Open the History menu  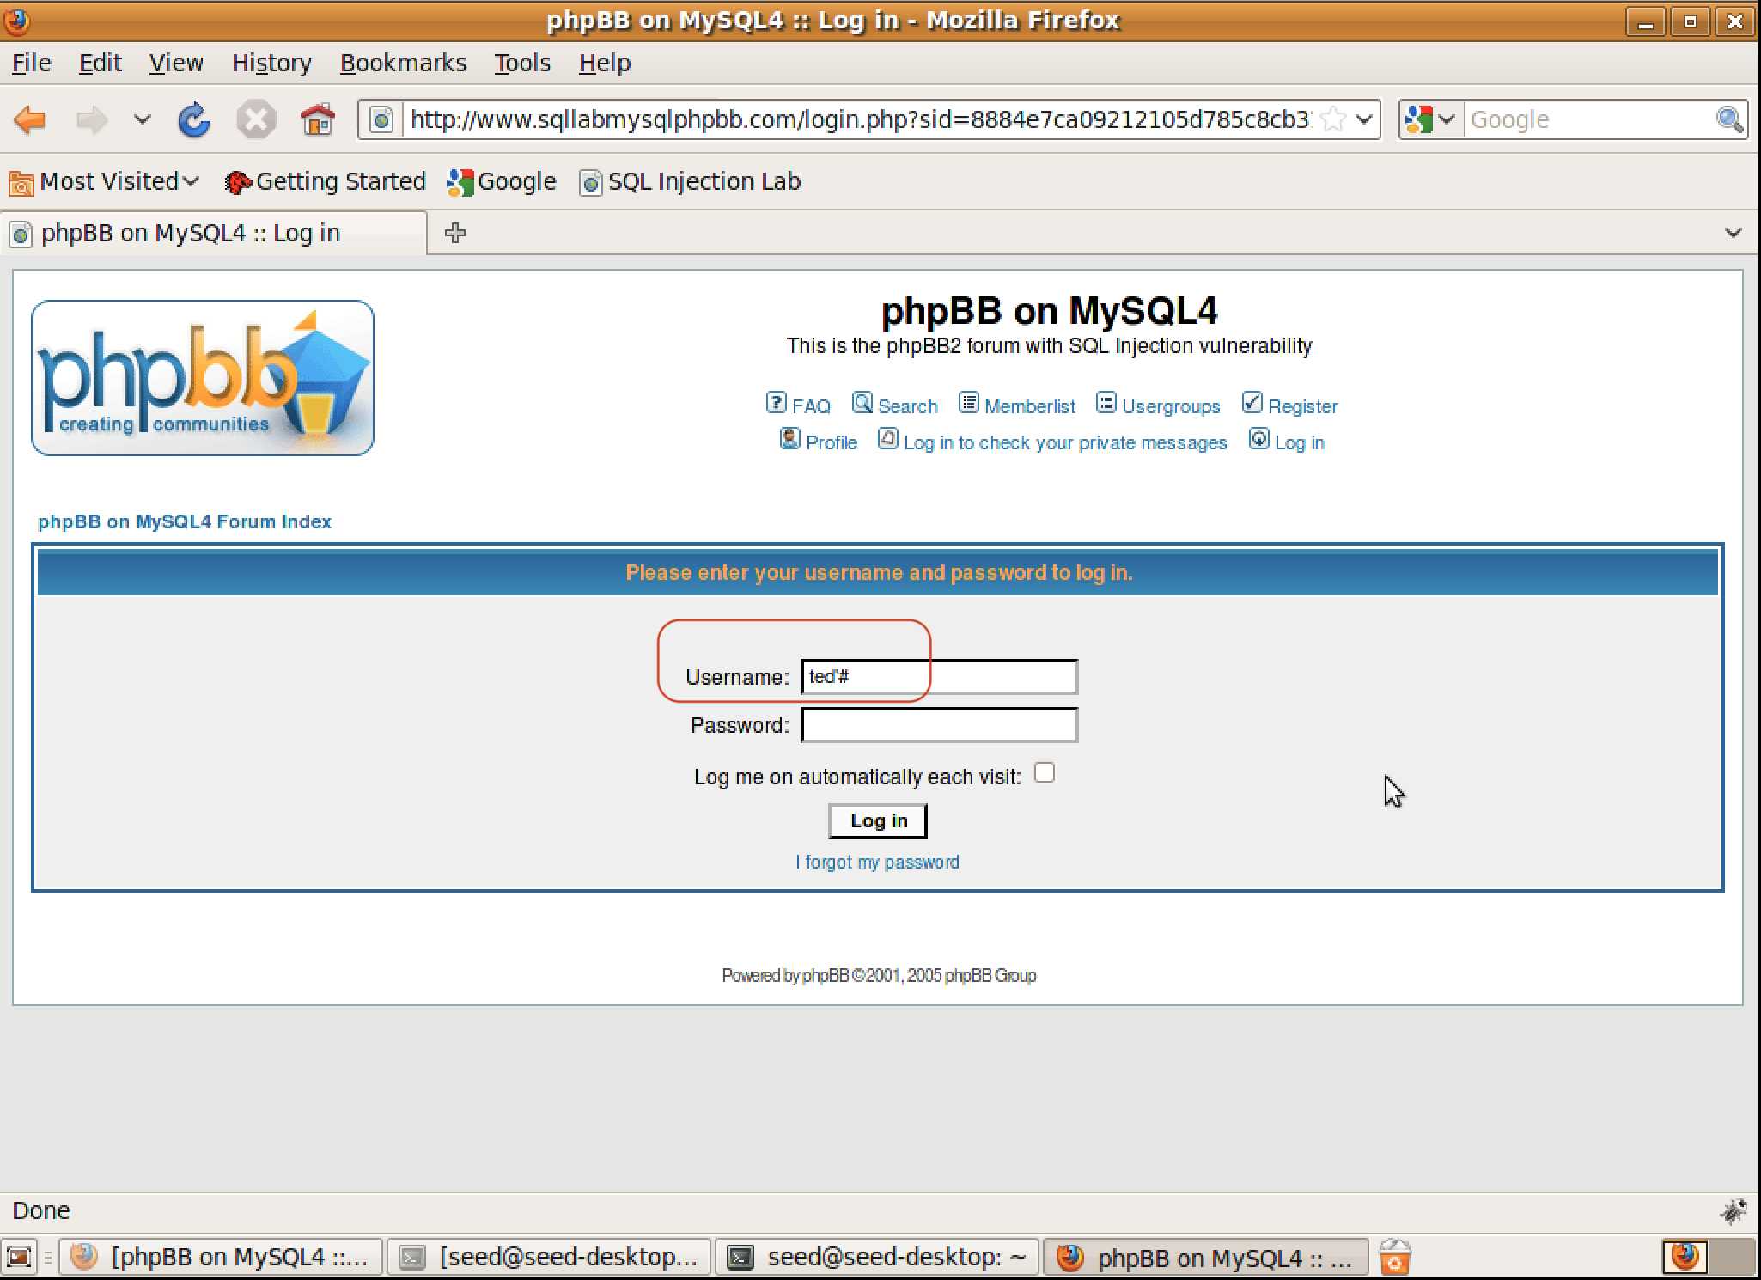click(271, 63)
